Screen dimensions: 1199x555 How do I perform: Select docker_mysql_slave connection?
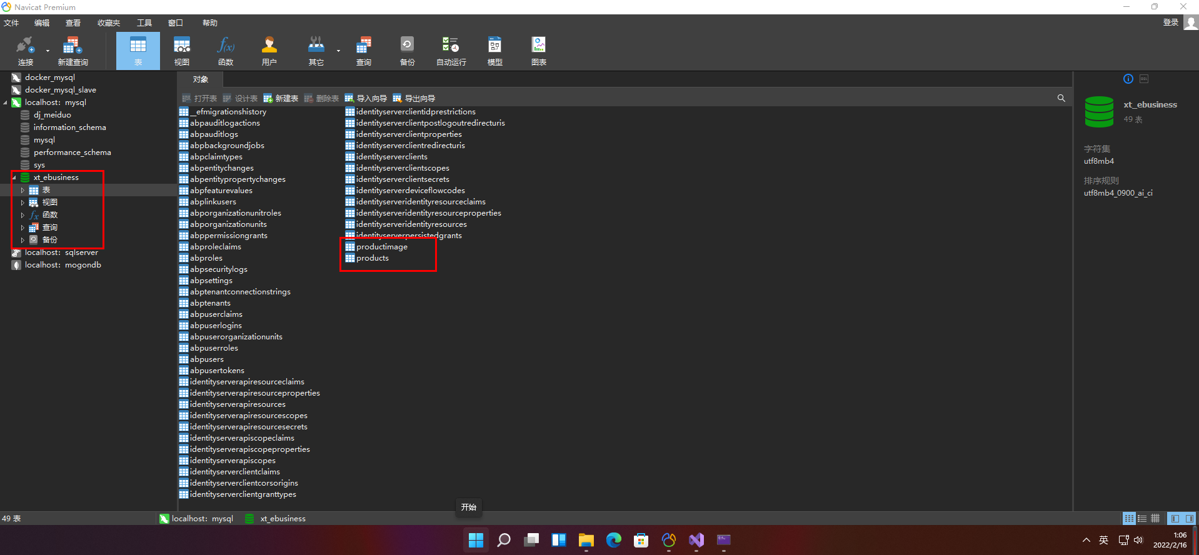(60, 90)
